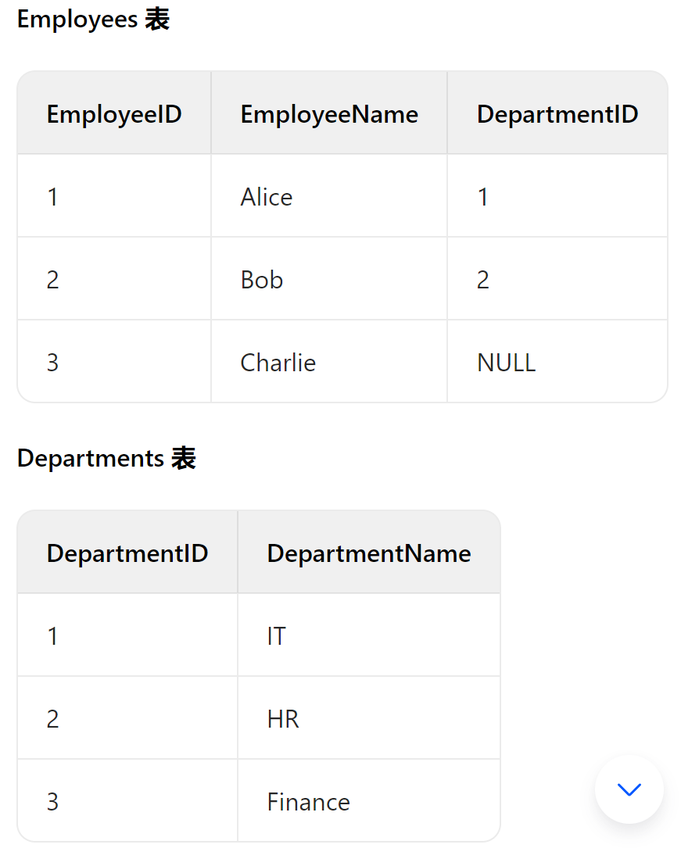Select the EmployeeName column header
Image resolution: width=681 pixels, height=848 pixels.
point(329,113)
